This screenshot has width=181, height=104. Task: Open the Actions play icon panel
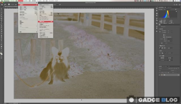[x=157, y=11]
